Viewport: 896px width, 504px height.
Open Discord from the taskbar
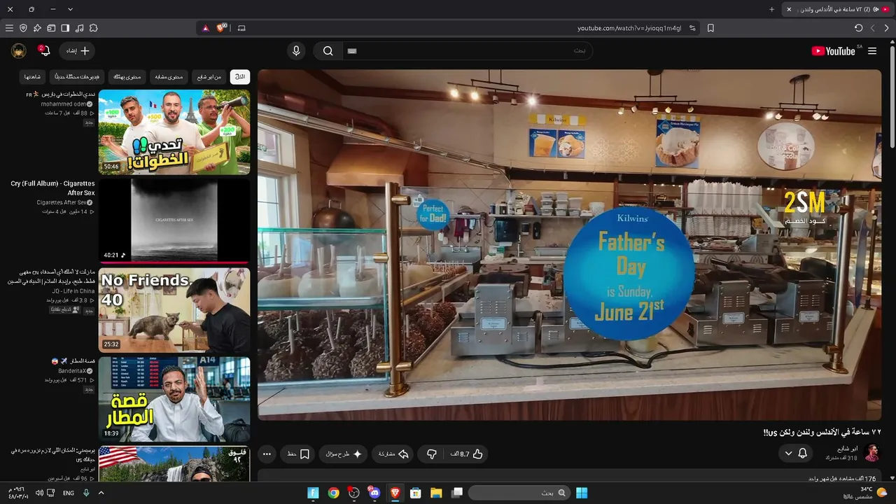(374, 493)
